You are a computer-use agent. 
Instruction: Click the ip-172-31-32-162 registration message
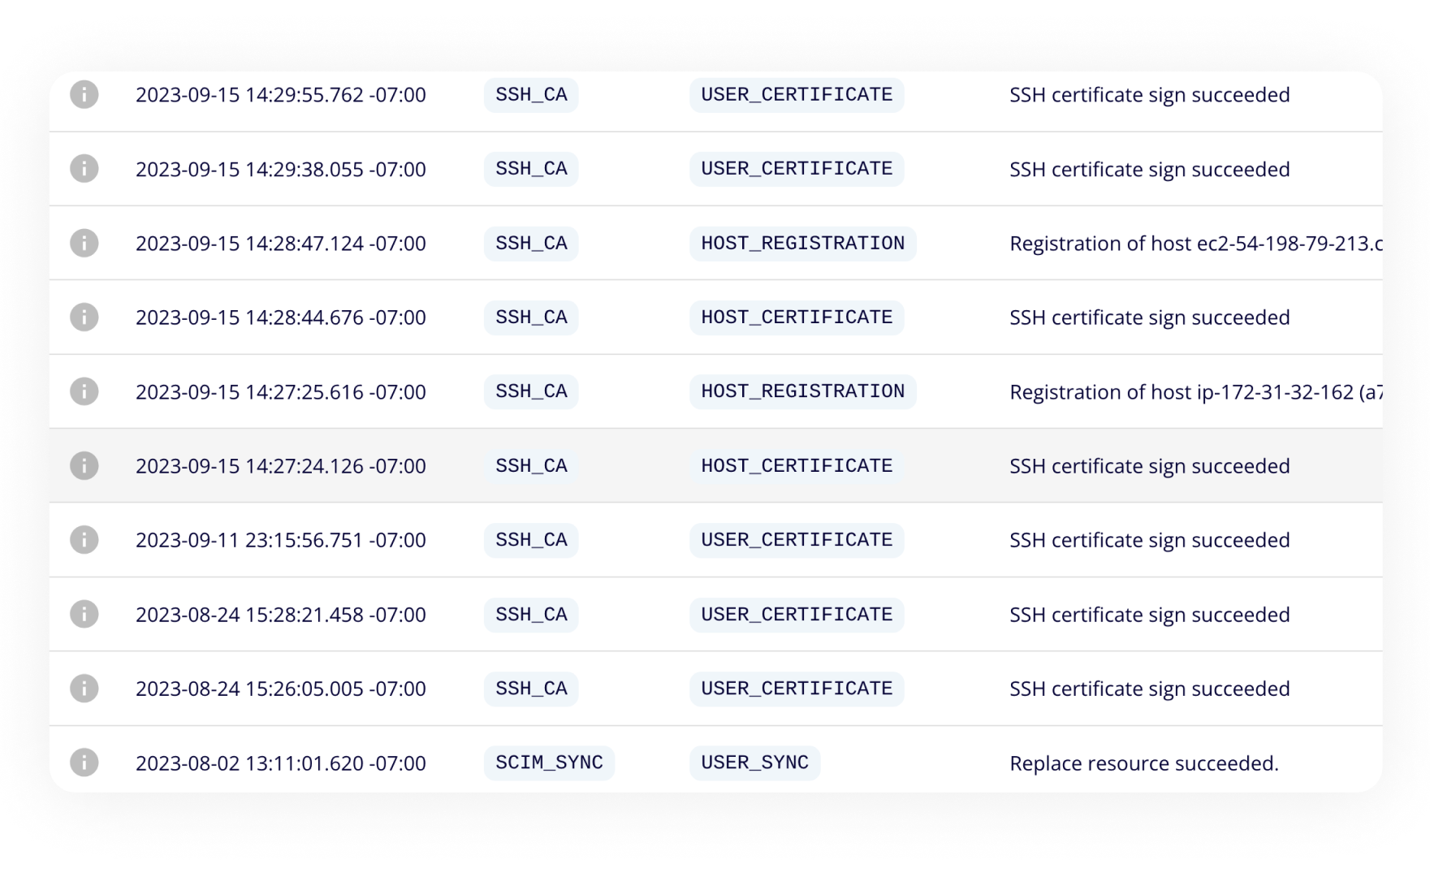tap(1195, 392)
